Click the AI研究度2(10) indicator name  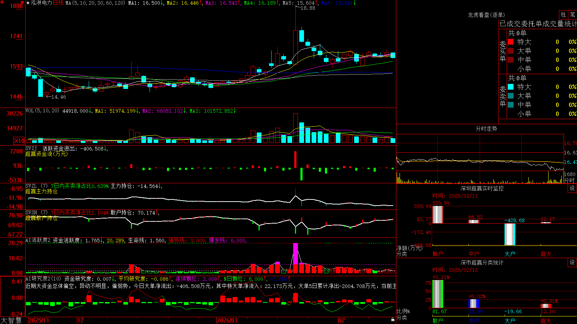click(x=43, y=279)
